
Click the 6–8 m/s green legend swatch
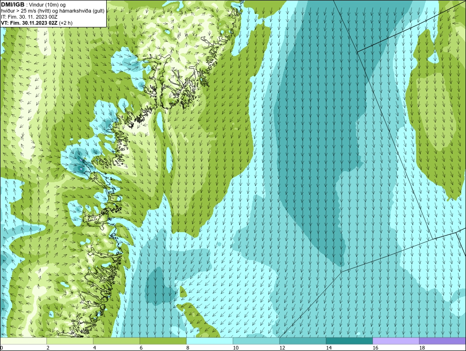point(163,341)
